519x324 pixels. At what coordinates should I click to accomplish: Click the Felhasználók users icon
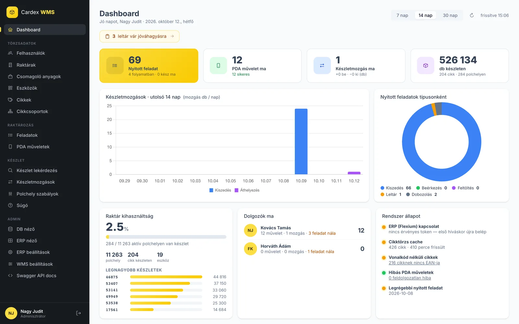tap(10, 53)
